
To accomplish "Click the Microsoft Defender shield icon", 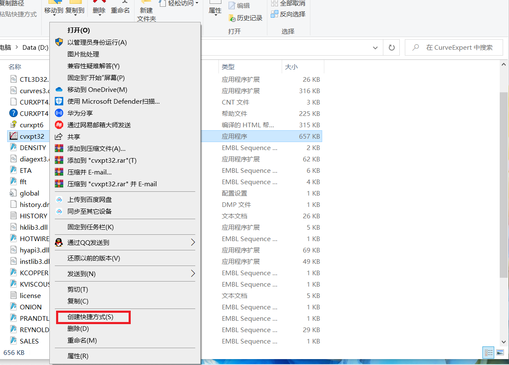I will pos(59,101).
